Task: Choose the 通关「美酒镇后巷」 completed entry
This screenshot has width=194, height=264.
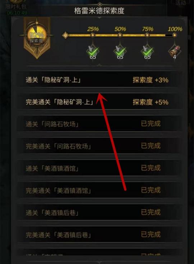Action: tap(100, 213)
